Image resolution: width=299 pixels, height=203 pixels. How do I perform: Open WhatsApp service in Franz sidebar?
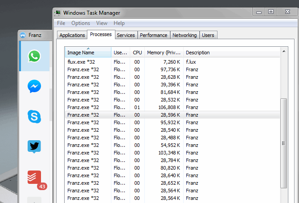point(34,56)
